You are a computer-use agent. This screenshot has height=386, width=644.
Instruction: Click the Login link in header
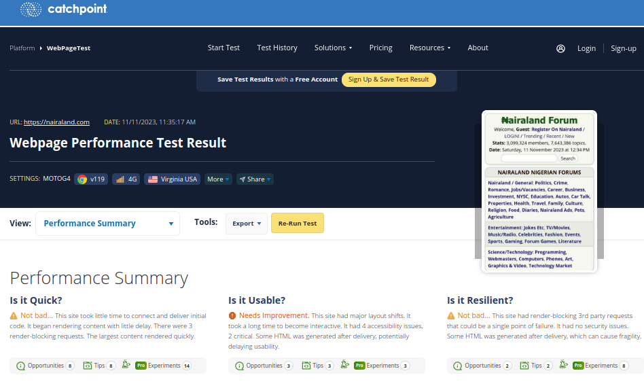pos(586,48)
